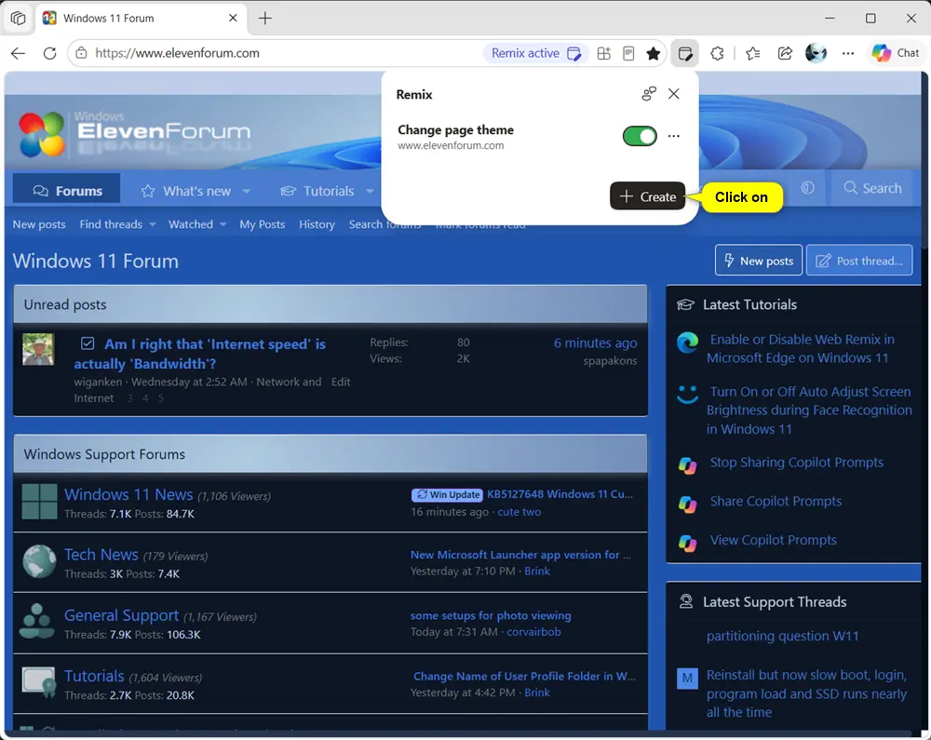Toggle off Change page theme switch
The height and width of the screenshot is (740, 931).
click(x=640, y=136)
